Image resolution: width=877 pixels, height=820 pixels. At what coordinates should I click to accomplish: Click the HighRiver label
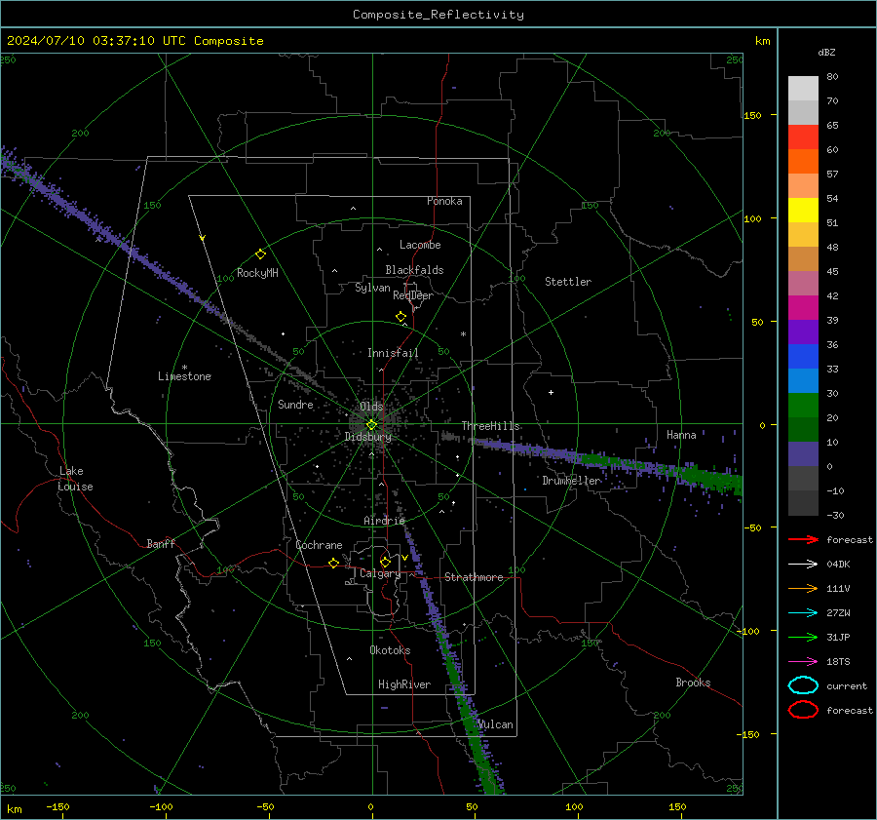point(404,684)
